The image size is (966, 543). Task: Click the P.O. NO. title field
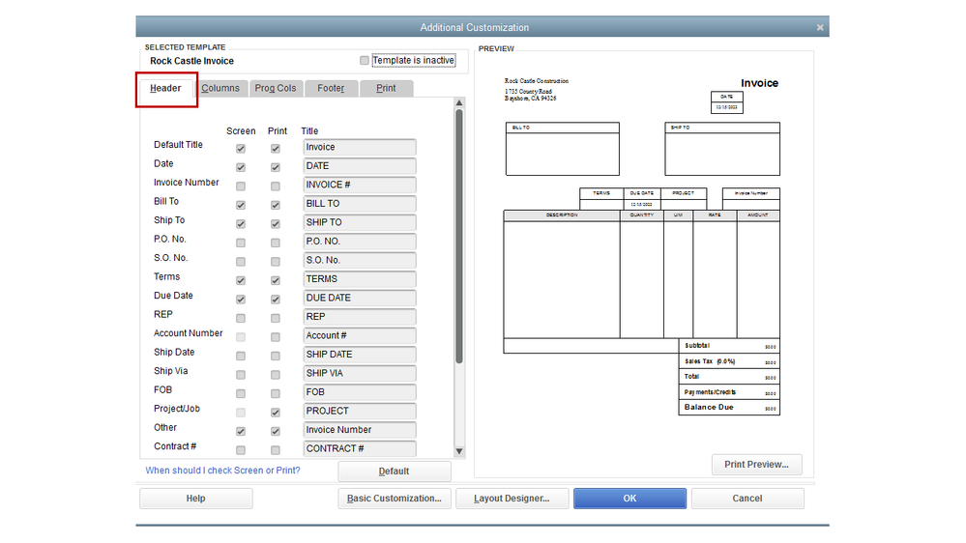pyautogui.click(x=360, y=242)
